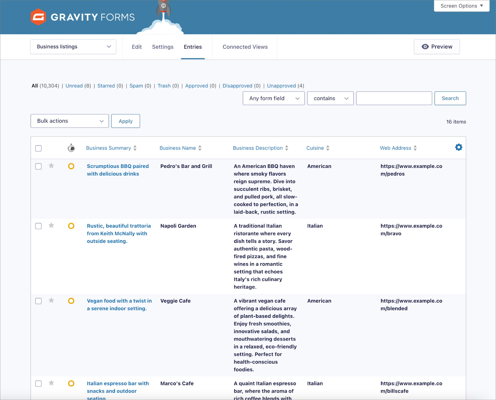The width and height of the screenshot is (496, 400).
Task: Open the contains operator dropdown
Action: (330, 98)
